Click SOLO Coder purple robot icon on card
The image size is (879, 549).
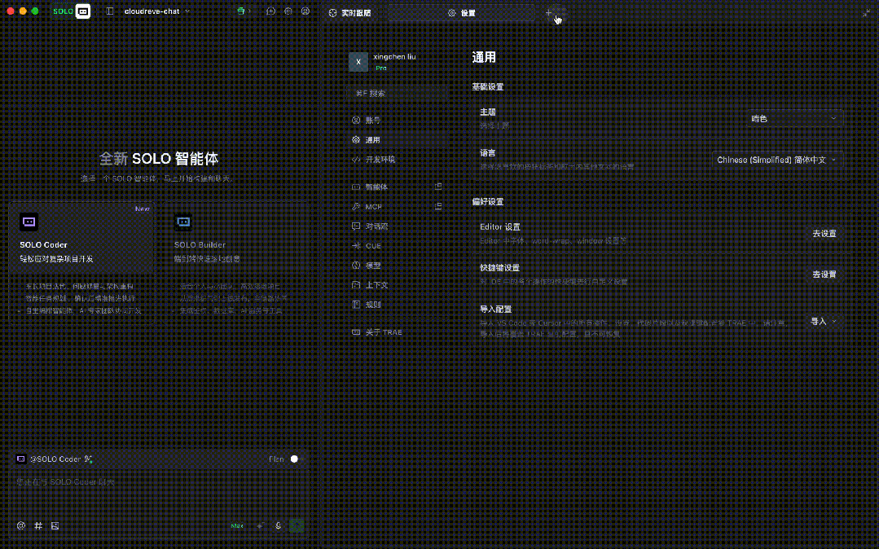tap(29, 222)
